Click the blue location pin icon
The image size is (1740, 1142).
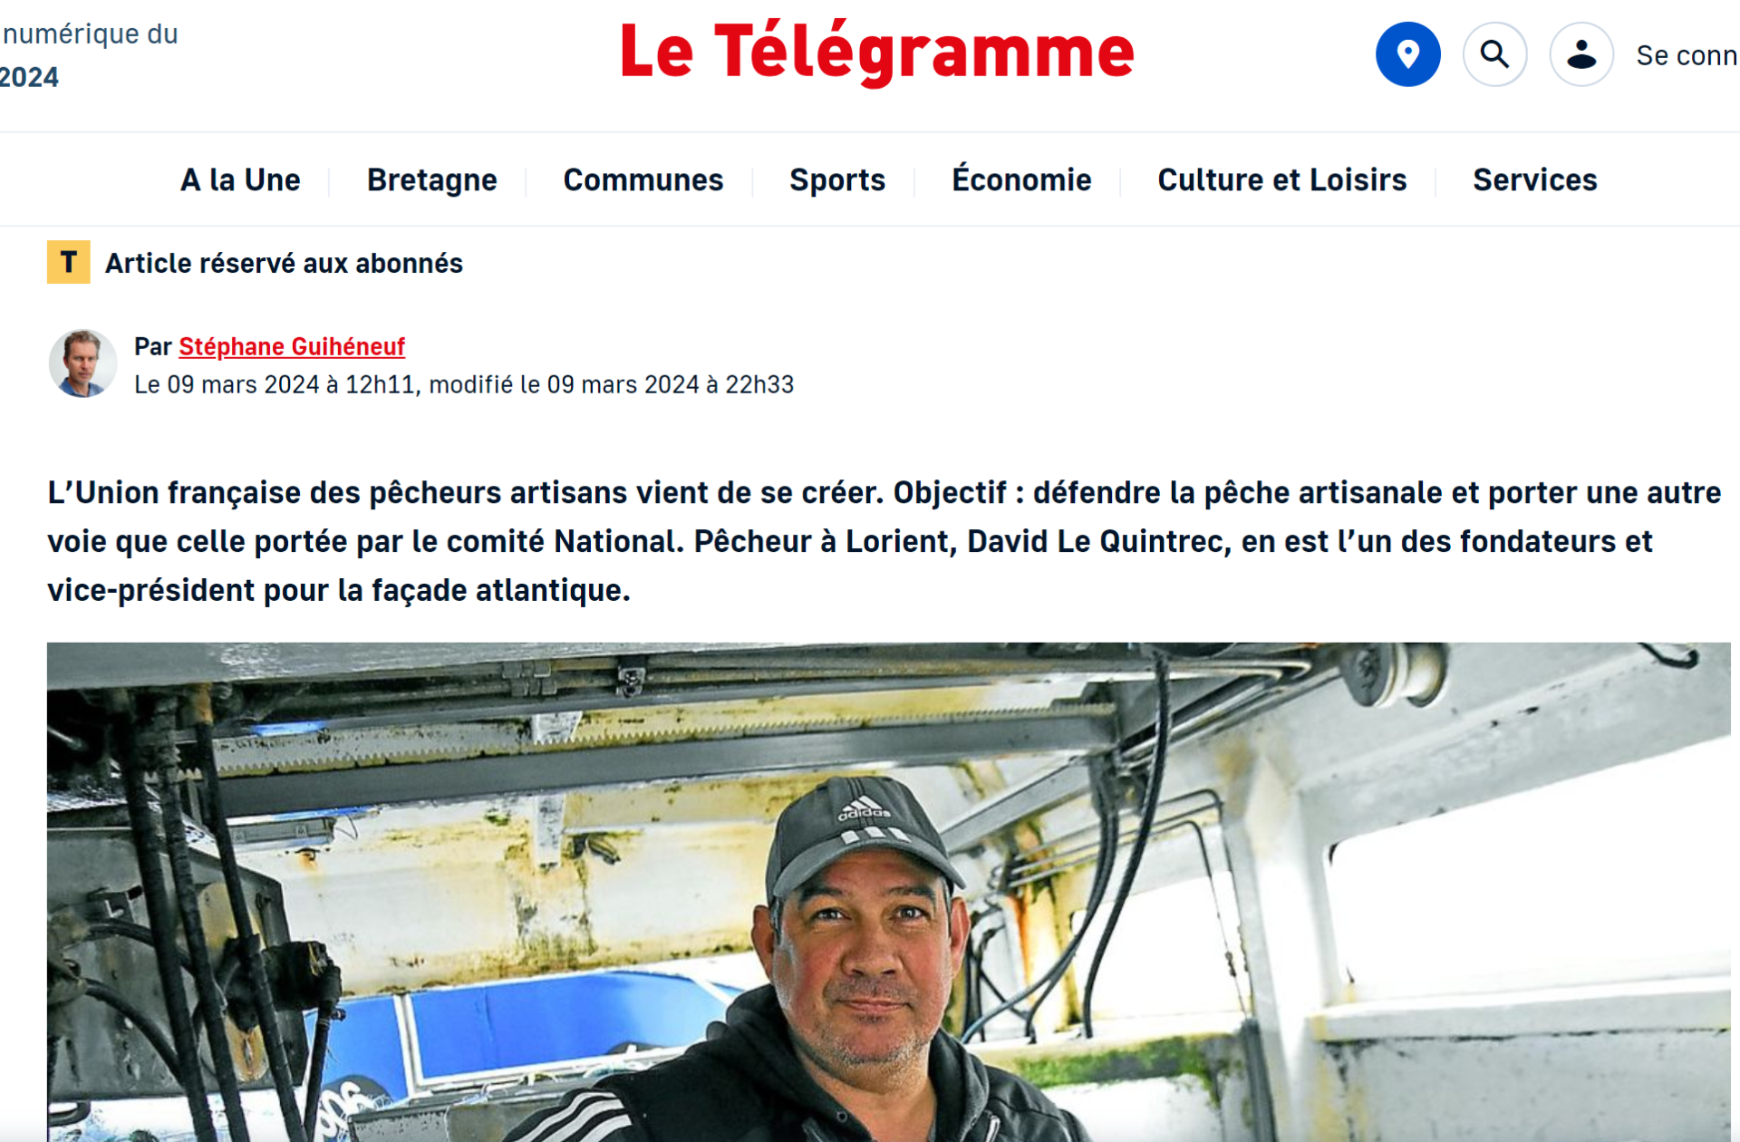1407,54
